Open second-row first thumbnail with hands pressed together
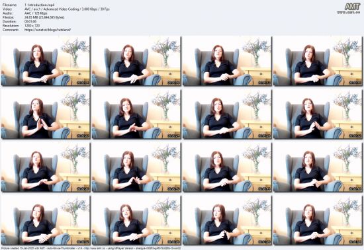 click(46, 114)
